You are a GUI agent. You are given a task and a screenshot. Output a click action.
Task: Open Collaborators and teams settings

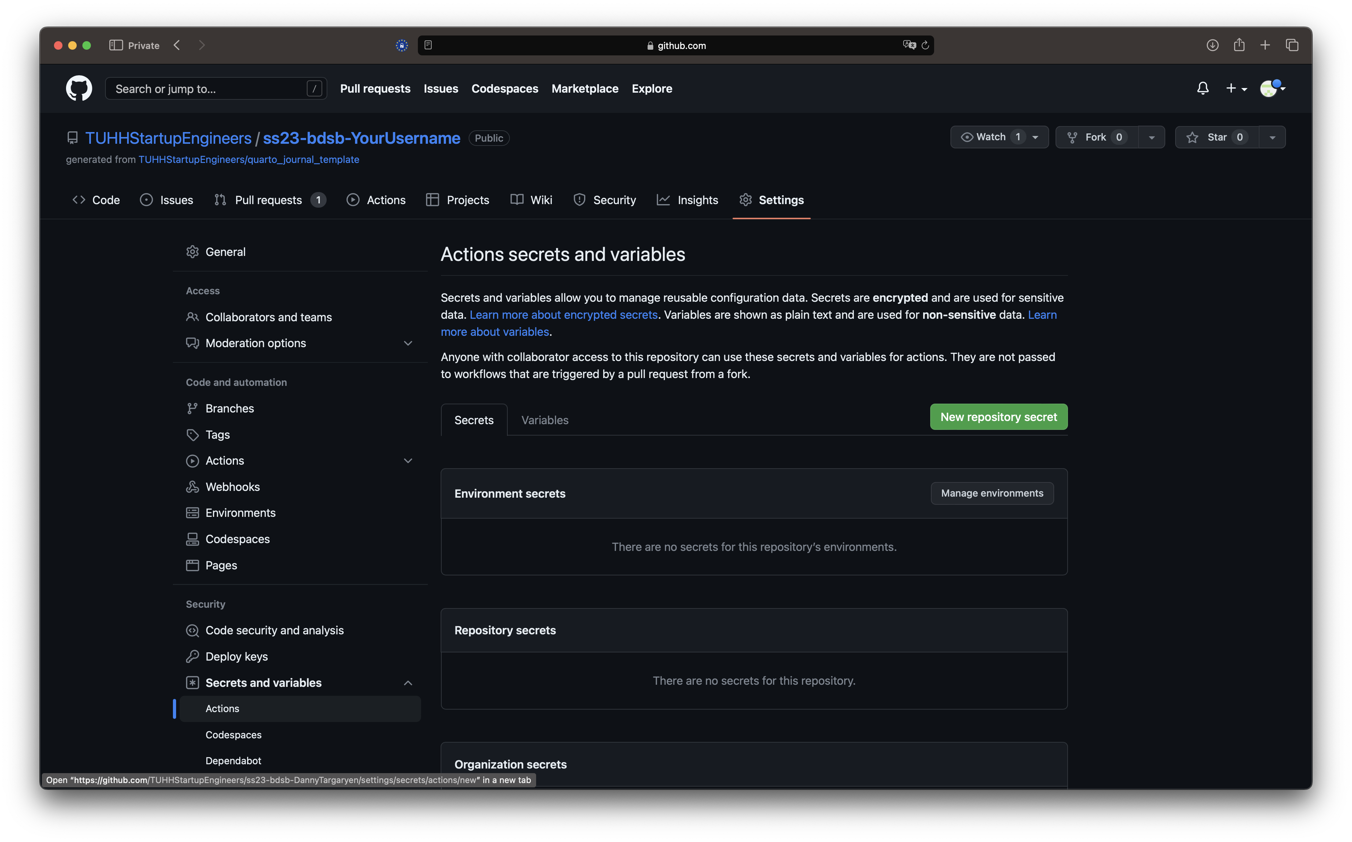coord(300,317)
